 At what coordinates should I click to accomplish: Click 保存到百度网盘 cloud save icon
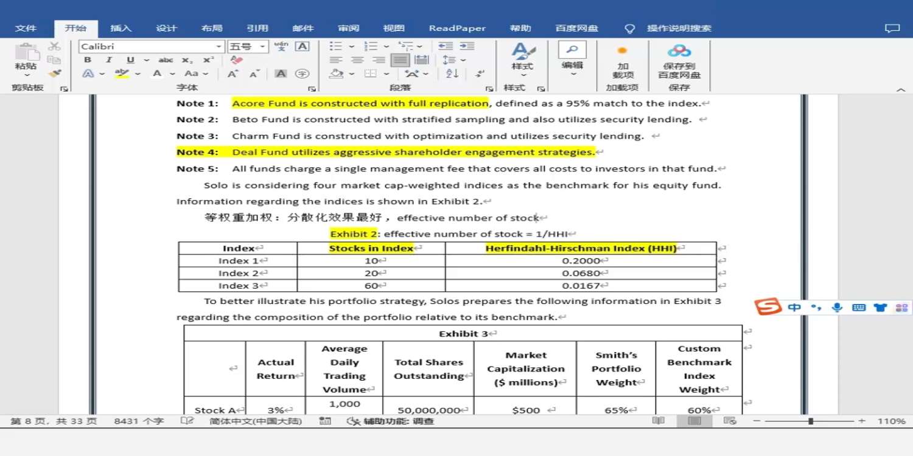coord(679,61)
